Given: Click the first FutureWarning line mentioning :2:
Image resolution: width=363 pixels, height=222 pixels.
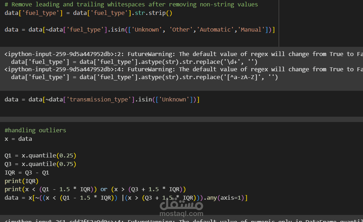Looking at the screenshot, I should point(184,54).
